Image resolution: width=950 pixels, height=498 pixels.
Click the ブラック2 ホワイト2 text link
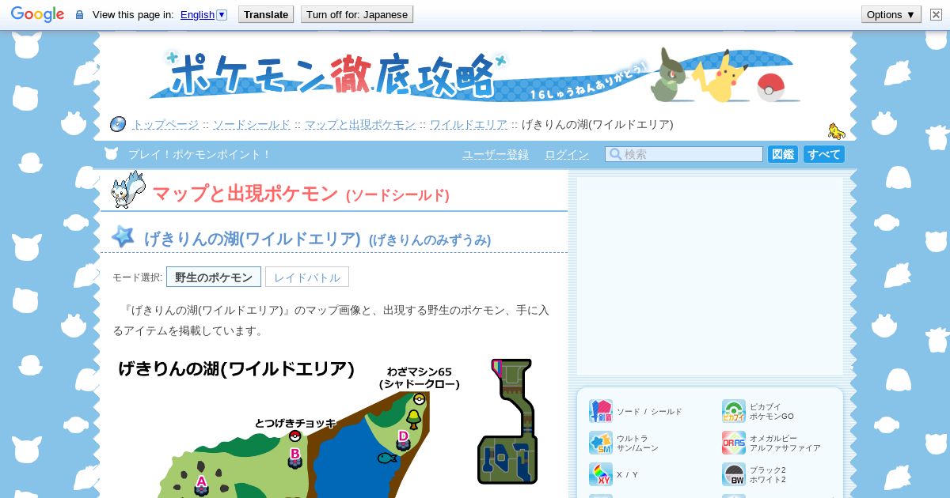tap(768, 474)
